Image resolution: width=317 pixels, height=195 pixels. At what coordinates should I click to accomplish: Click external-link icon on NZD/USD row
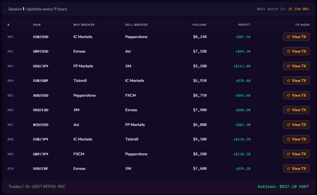pos(289,125)
